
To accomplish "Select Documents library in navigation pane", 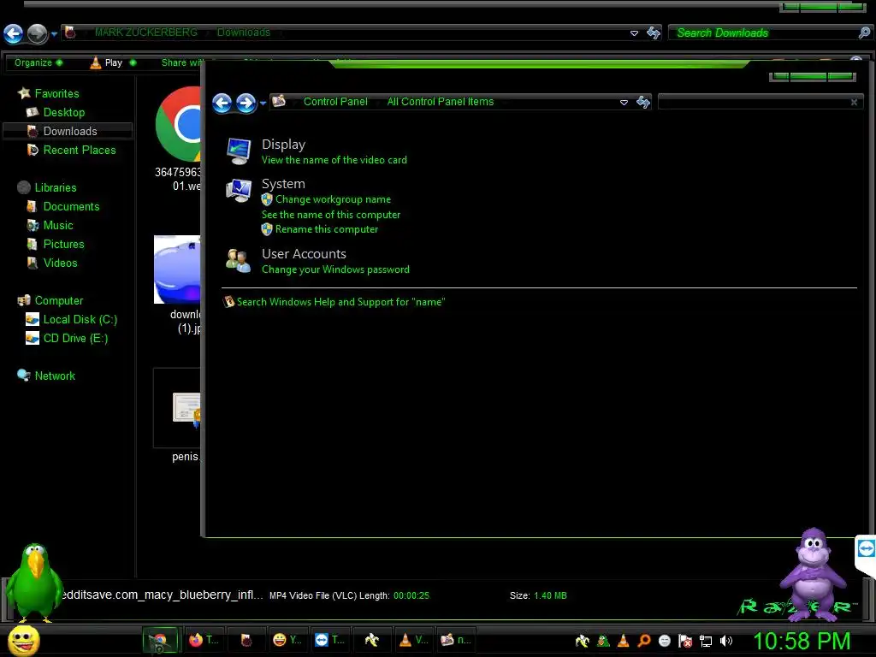I will 71,207.
